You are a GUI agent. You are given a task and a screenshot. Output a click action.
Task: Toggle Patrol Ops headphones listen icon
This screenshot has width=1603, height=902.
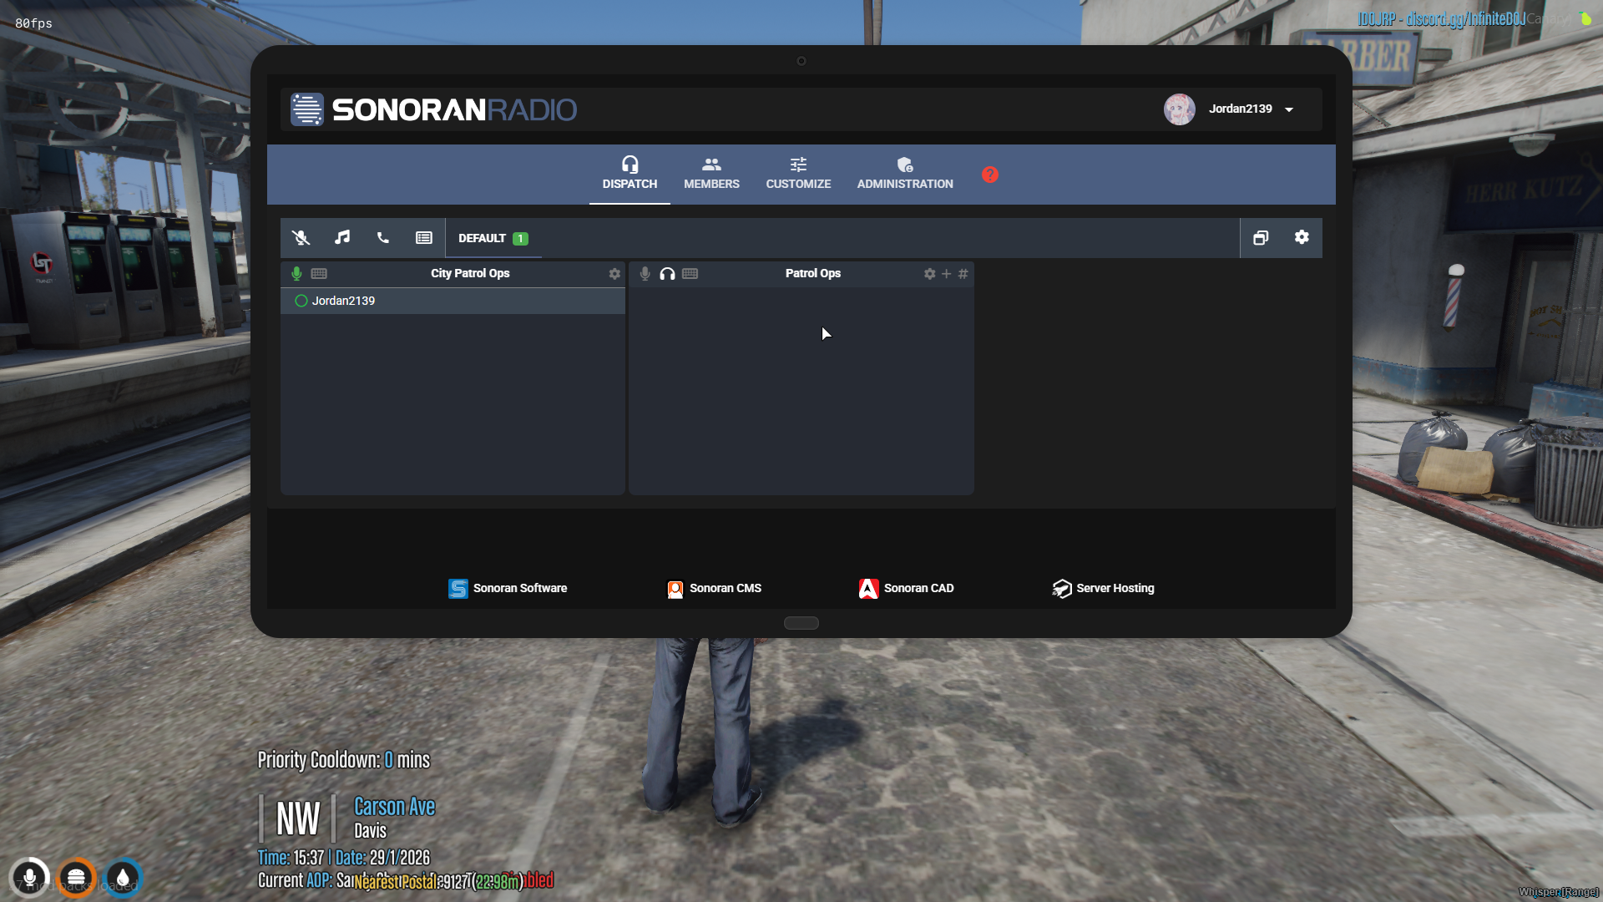point(667,274)
